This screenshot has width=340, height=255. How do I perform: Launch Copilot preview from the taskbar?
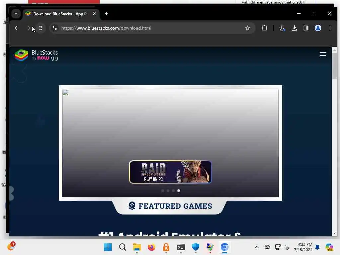pos(329,247)
